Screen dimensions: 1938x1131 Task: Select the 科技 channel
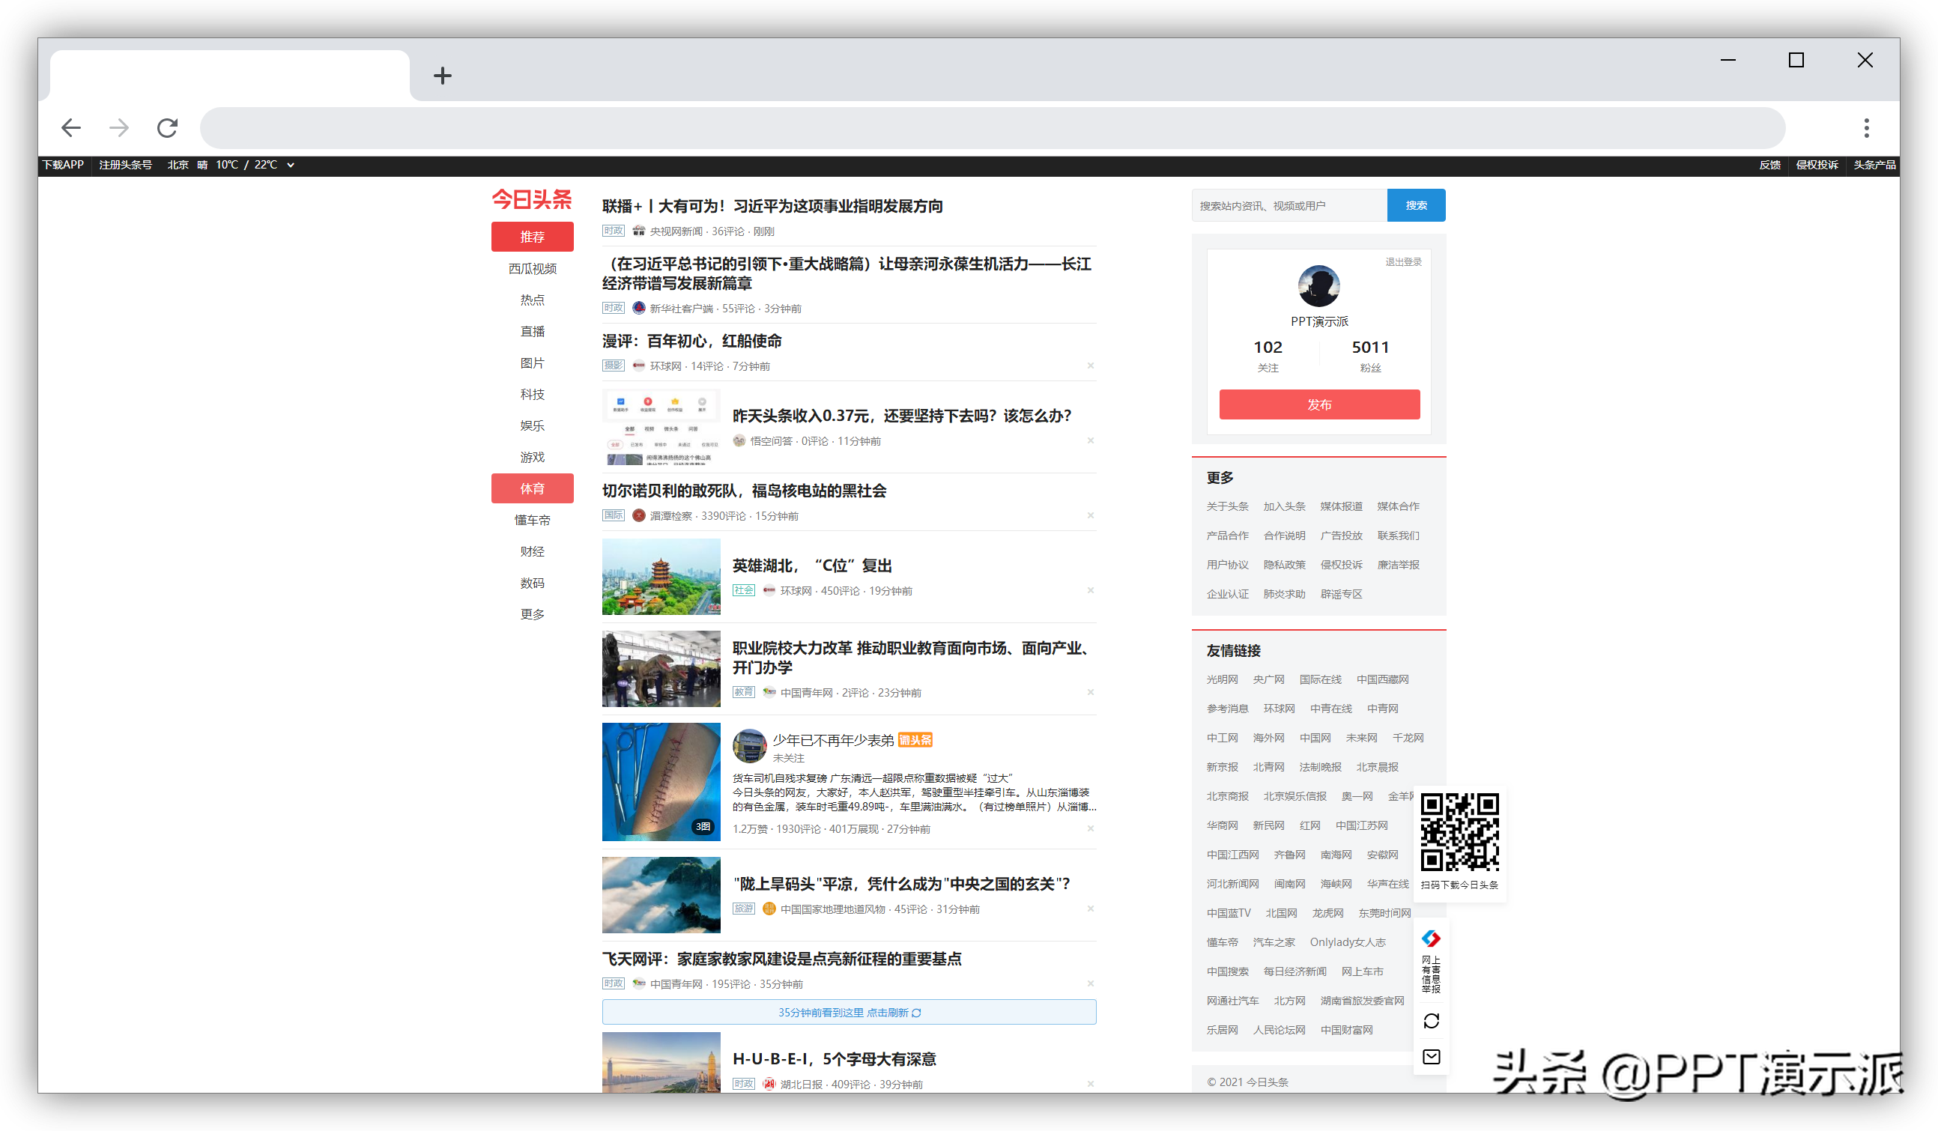532,395
